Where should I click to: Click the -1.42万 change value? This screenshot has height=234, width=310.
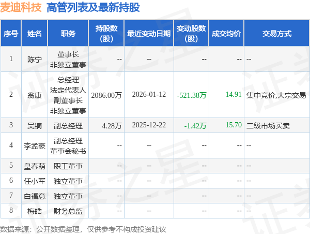[195, 126]
